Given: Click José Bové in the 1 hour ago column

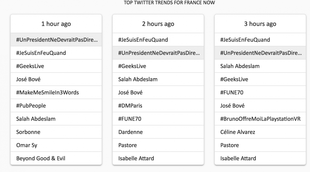Looking at the screenshot, I should 29,79.
